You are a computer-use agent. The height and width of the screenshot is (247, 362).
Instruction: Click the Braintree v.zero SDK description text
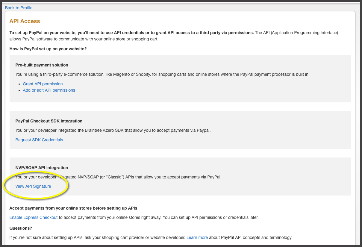(113, 130)
